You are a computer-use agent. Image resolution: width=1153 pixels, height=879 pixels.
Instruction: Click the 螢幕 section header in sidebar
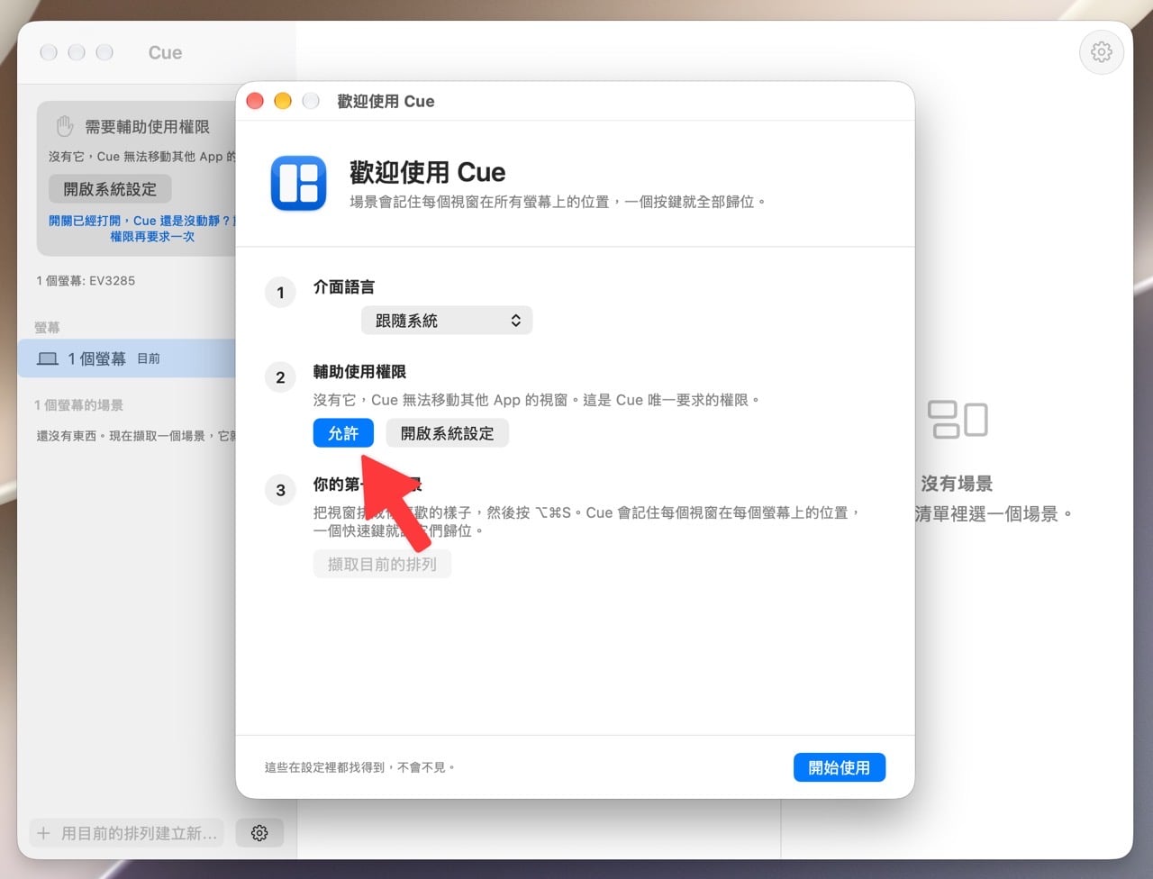tap(47, 328)
